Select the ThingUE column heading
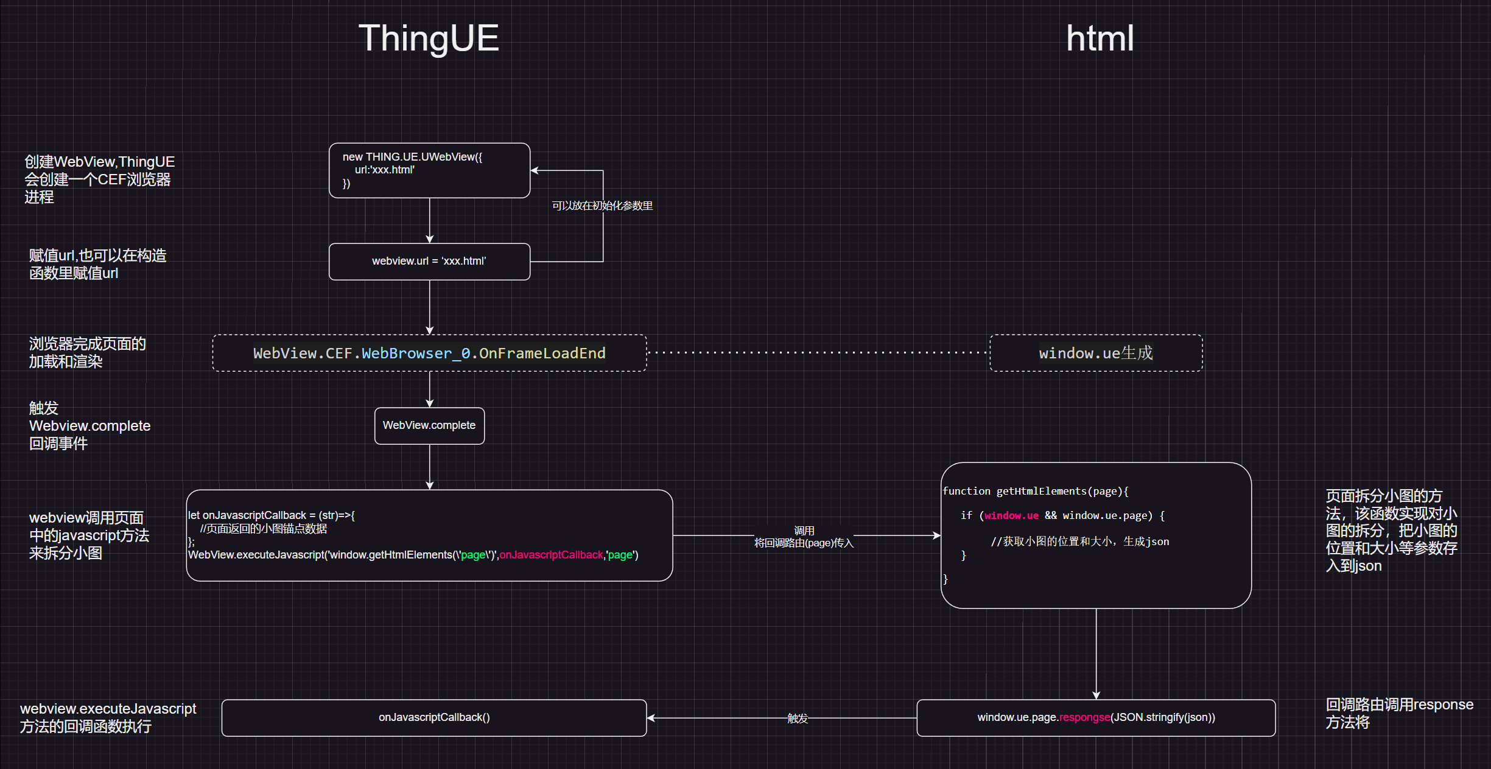1491x769 pixels. pyautogui.click(x=429, y=38)
